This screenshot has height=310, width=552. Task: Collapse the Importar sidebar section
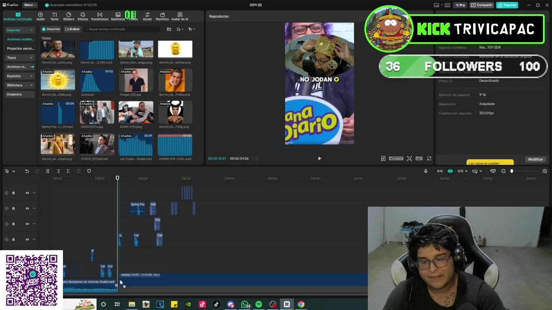[x=20, y=30]
